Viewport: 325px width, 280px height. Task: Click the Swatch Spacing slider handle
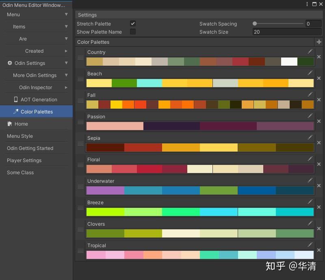[255, 24]
